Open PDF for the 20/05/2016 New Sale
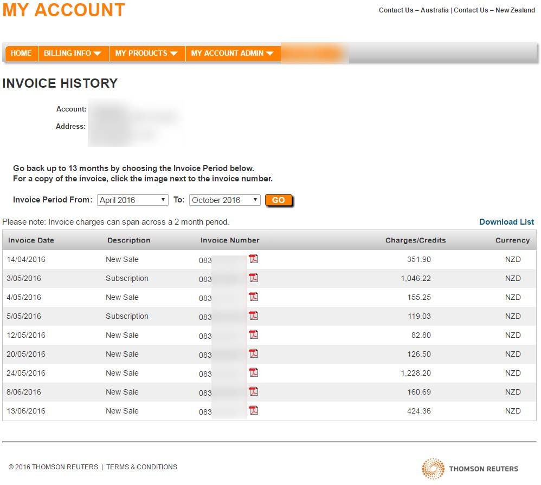This screenshot has height=485, width=541. [253, 353]
